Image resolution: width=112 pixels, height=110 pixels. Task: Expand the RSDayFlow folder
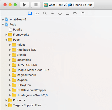(x=10, y=85)
